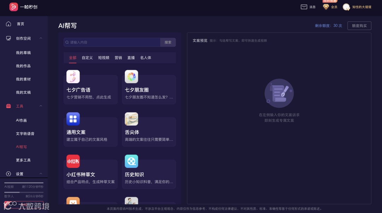
Task: Click 舌尖体 card title
Action: point(132,132)
